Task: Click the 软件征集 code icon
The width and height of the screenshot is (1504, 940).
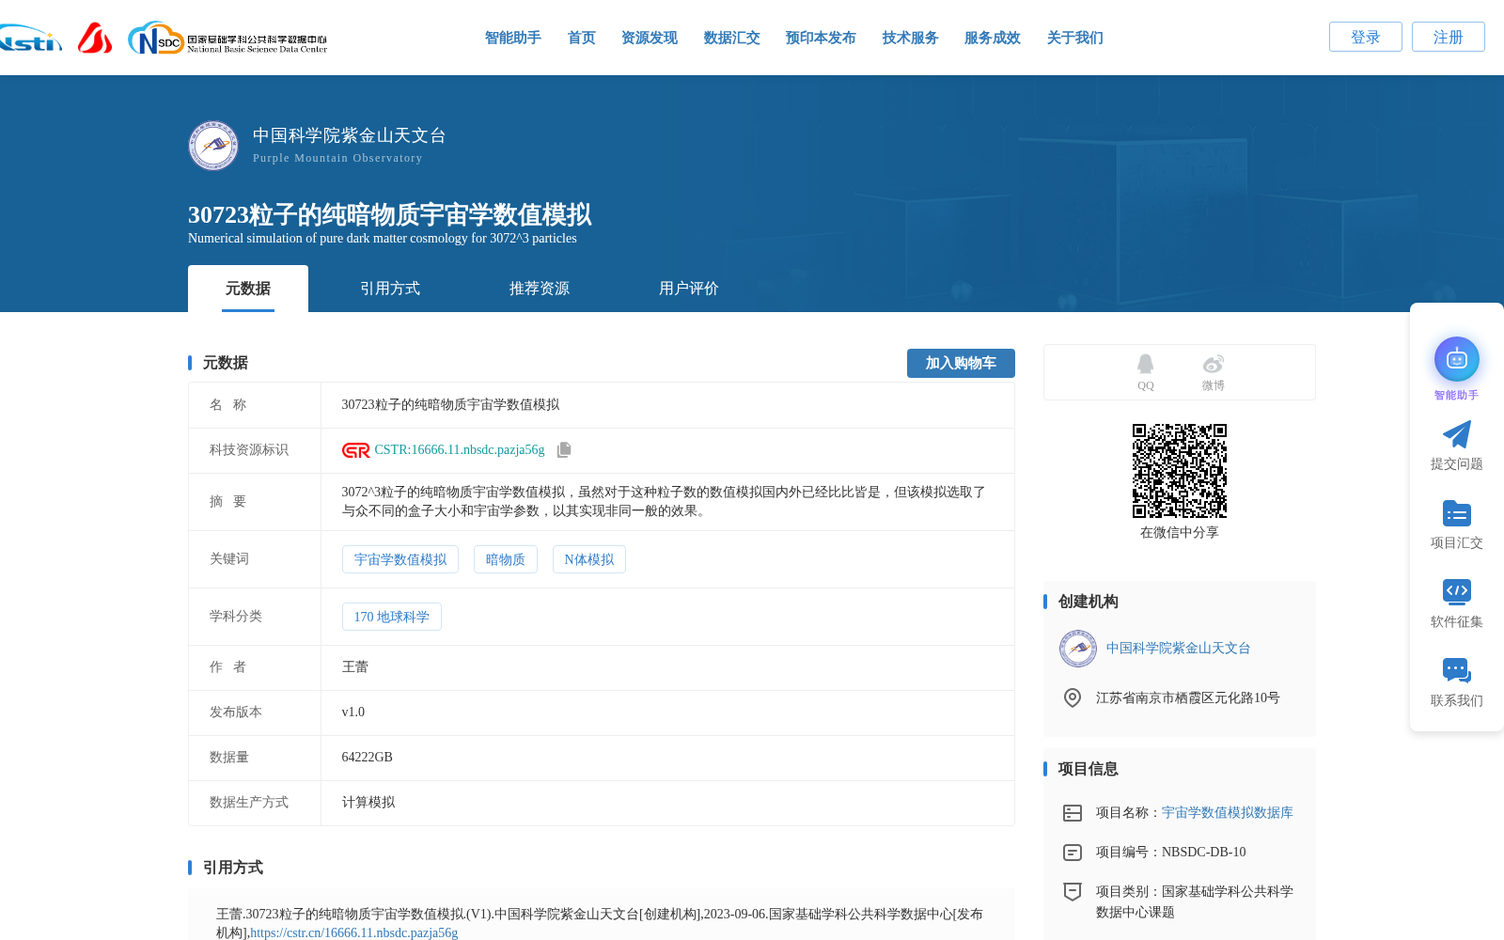Action: pyautogui.click(x=1457, y=591)
